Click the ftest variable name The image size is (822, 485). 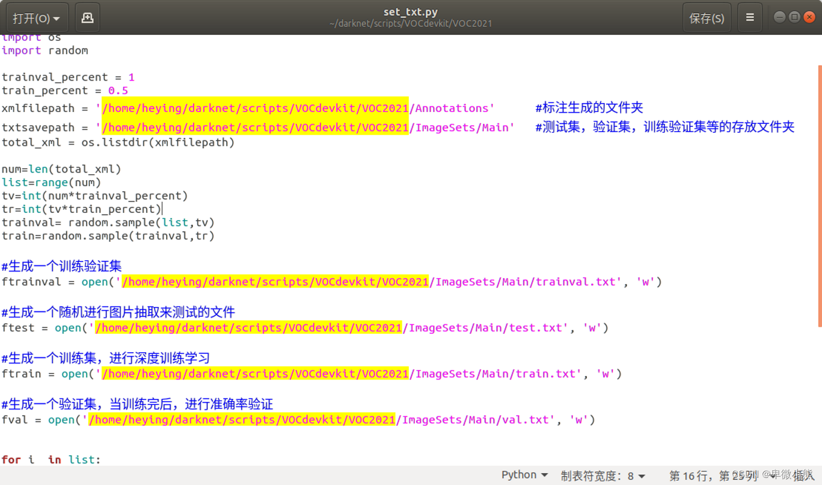pyautogui.click(x=18, y=328)
